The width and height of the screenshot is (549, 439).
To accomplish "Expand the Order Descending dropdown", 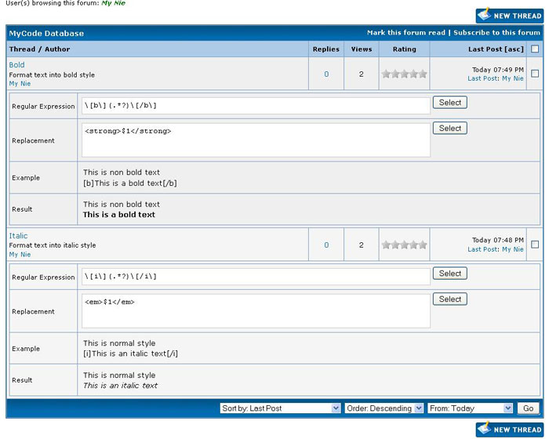I will click(384, 408).
